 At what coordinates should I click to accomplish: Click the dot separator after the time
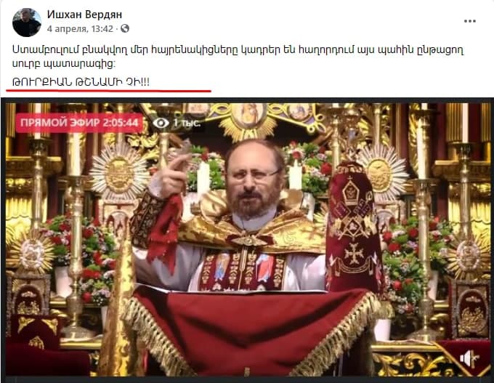116,29
